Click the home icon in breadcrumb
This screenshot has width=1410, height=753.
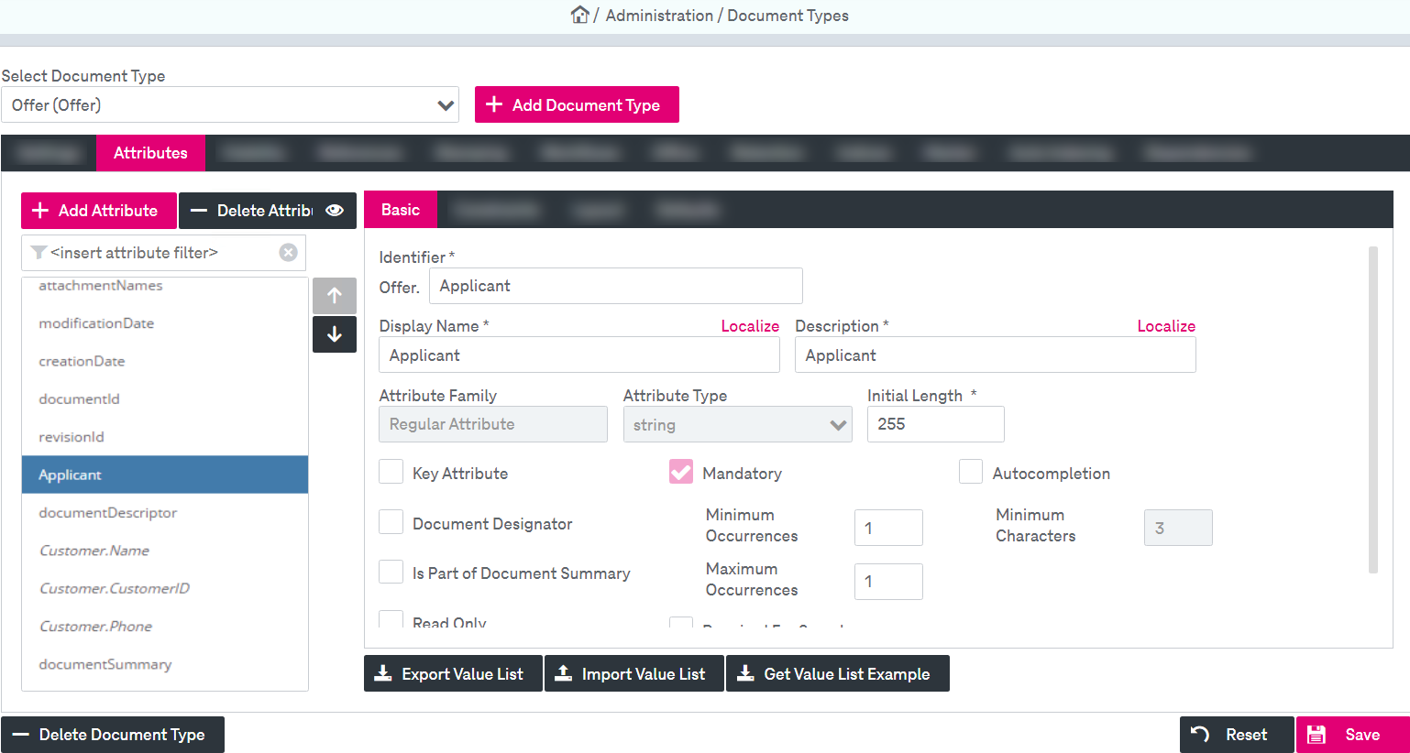coord(579,15)
